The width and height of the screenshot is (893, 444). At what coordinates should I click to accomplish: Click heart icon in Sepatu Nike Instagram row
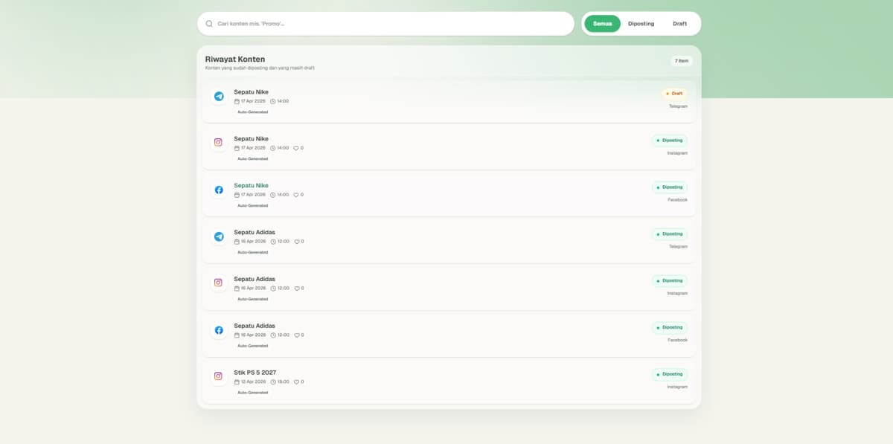point(296,148)
